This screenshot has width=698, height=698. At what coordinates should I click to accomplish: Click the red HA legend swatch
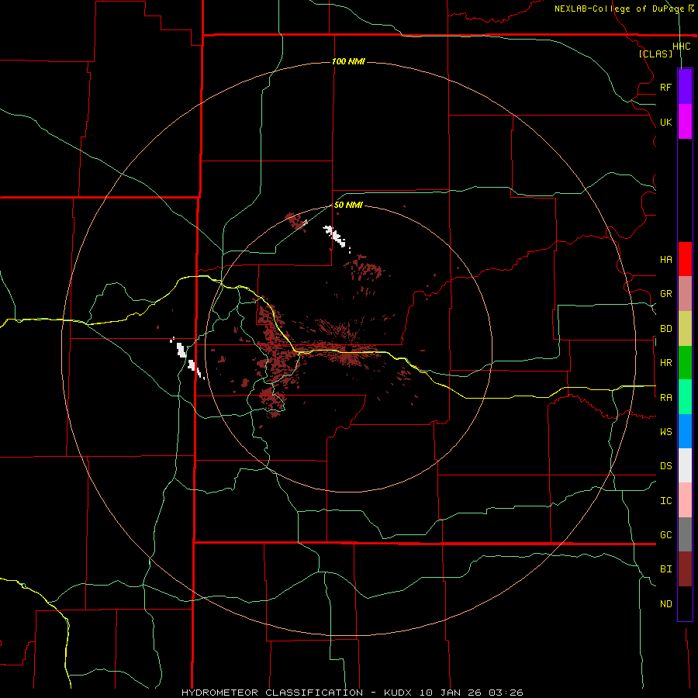pyautogui.click(x=685, y=259)
